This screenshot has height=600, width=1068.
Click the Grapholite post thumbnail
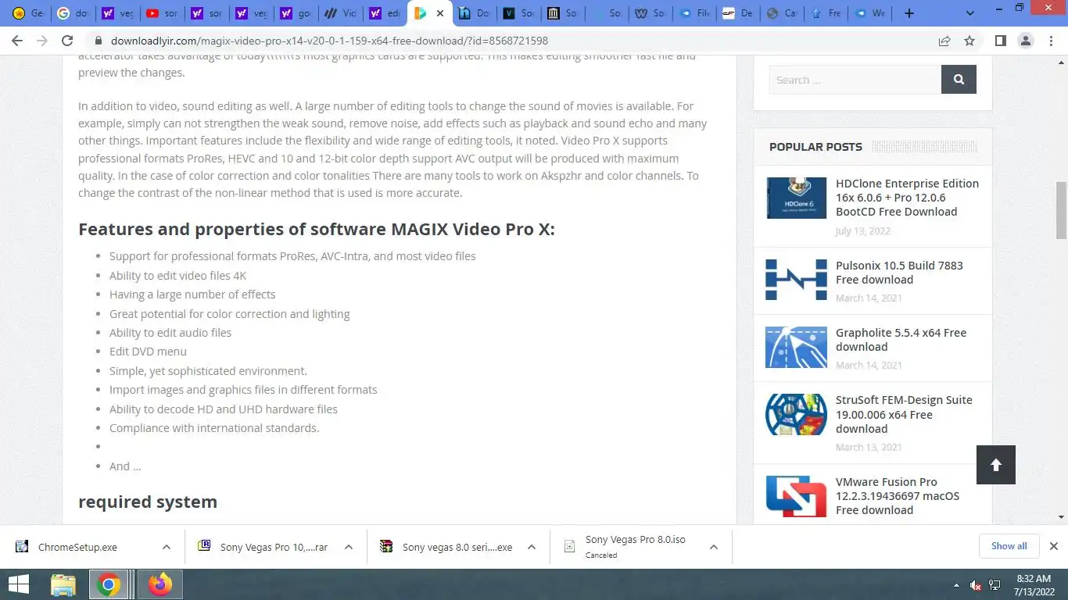click(796, 347)
